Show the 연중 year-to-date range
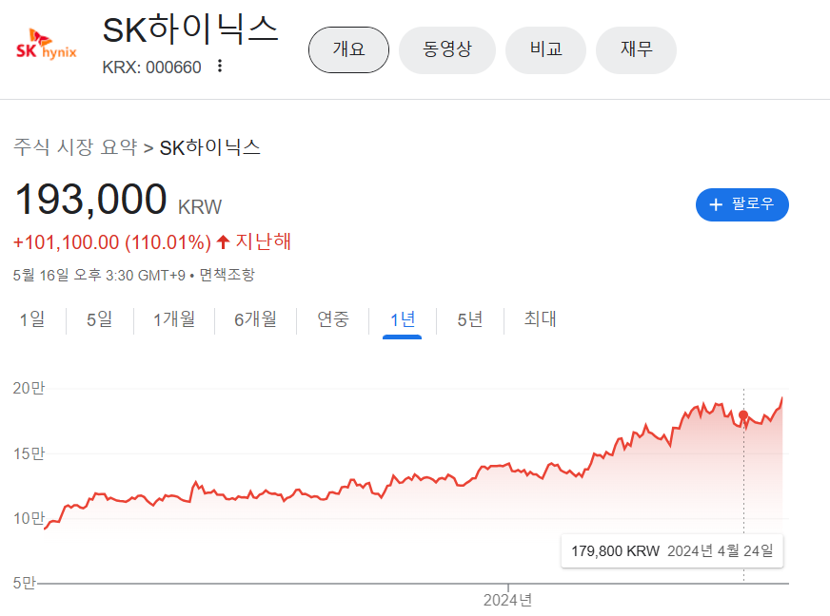Image resolution: width=830 pixels, height=616 pixels. pos(333,319)
